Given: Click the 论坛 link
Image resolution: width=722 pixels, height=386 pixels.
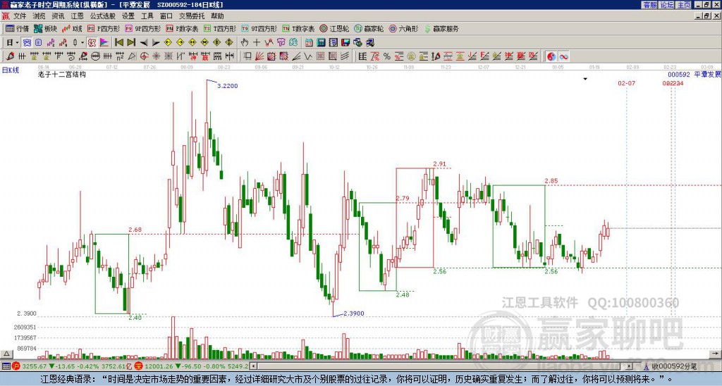Looking at the screenshot, I should (666, 5).
